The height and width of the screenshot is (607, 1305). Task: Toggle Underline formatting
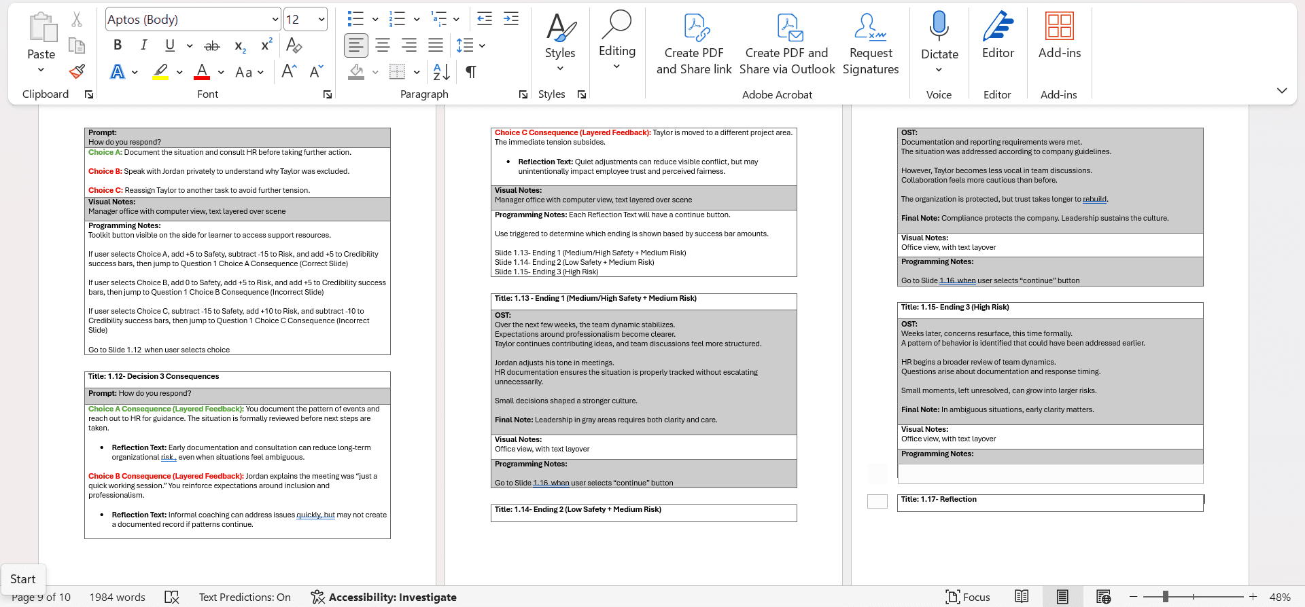tap(170, 45)
